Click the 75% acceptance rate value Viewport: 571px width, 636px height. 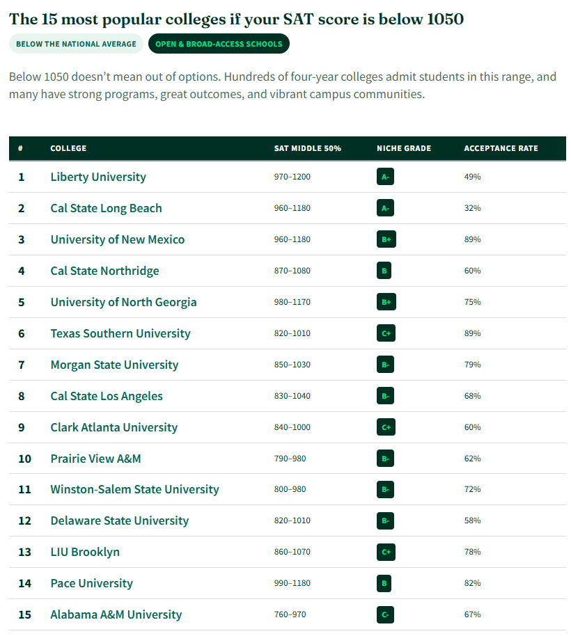472,302
